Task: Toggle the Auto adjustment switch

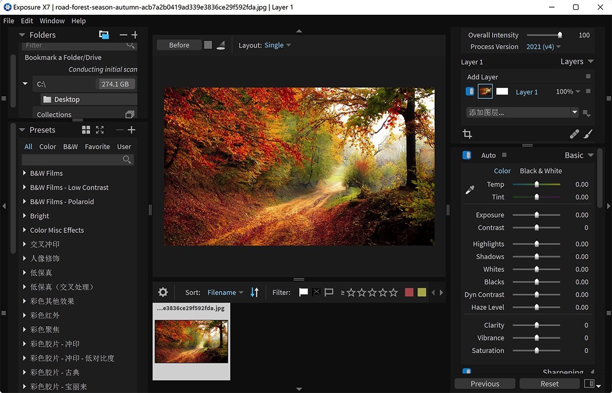Action: tap(467, 155)
